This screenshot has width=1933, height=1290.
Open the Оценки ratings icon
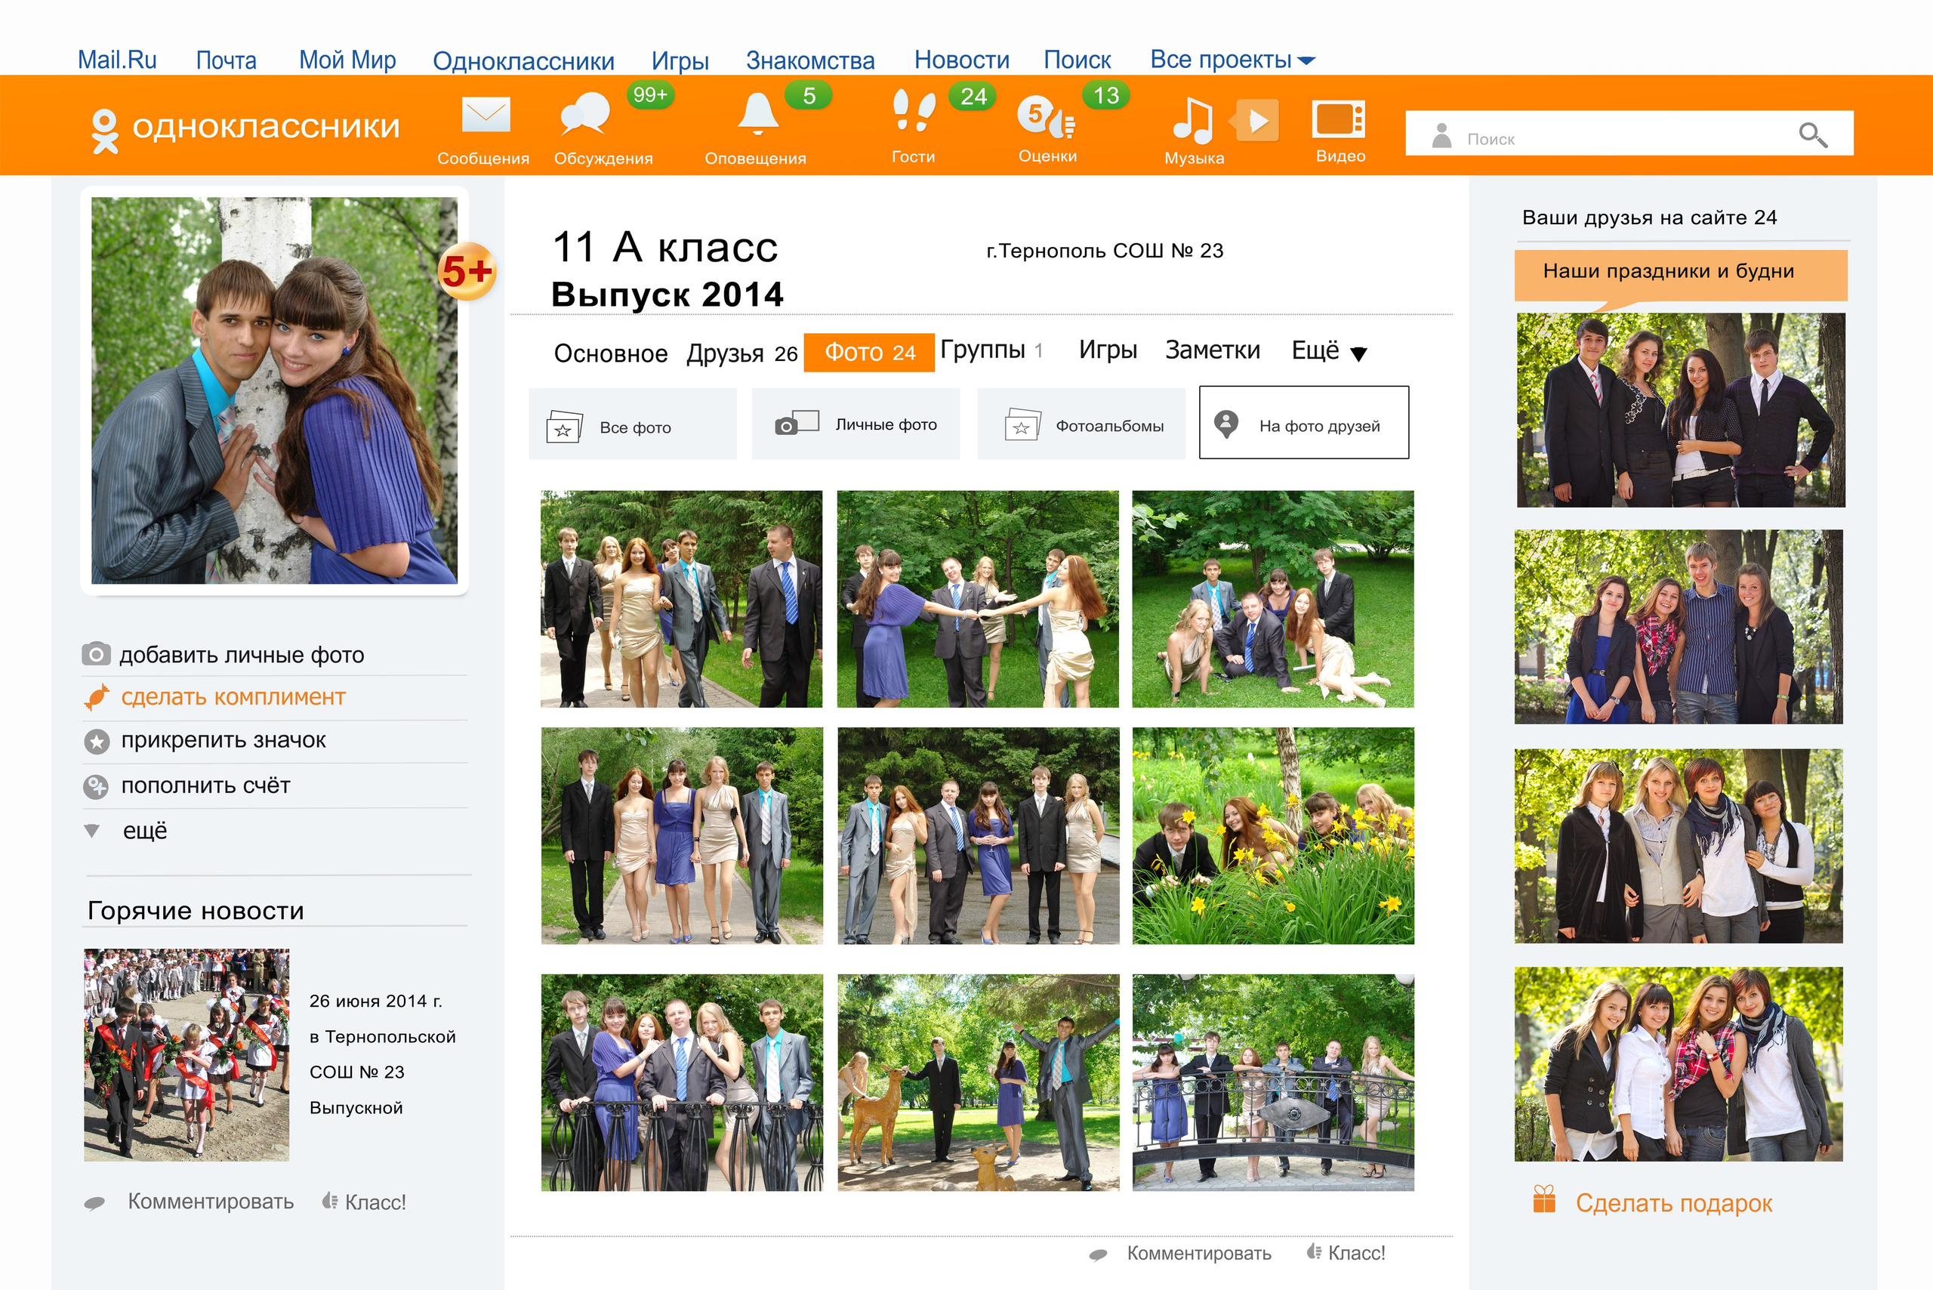pos(1046,118)
